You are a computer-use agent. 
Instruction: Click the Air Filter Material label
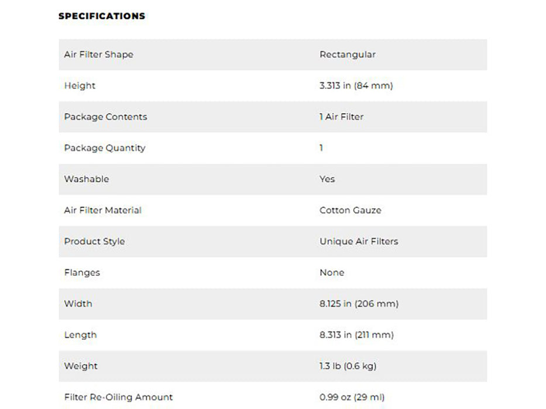(x=103, y=210)
